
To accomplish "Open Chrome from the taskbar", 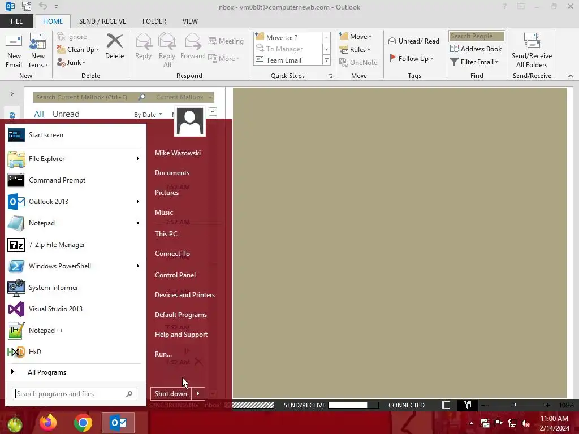I will click(83, 423).
